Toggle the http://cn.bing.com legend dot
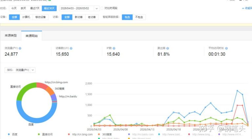Image resolution: width=252 pixels, height=139 pixels. coord(69,134)
